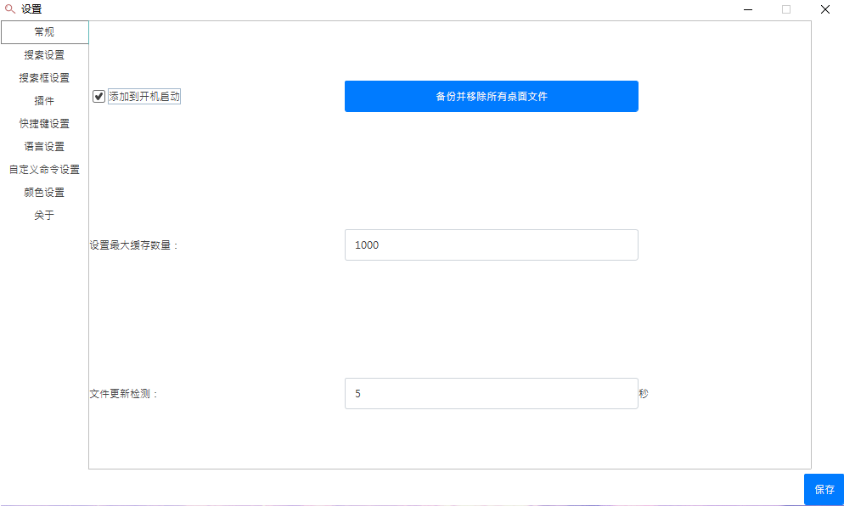Screen dimensions: 844x506
Task: Click the 备份并移除所有桌面文件 button
Action: [491, 97]
